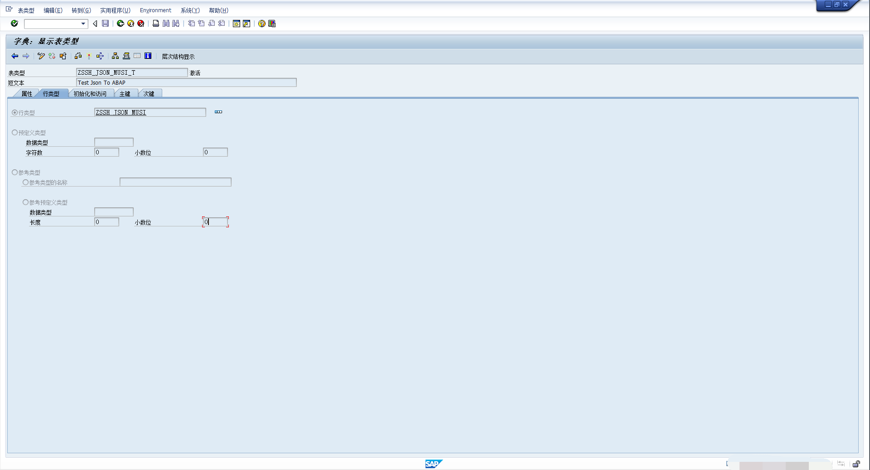
Task: Click the red Cancel icon
Action: coord(141,24)
